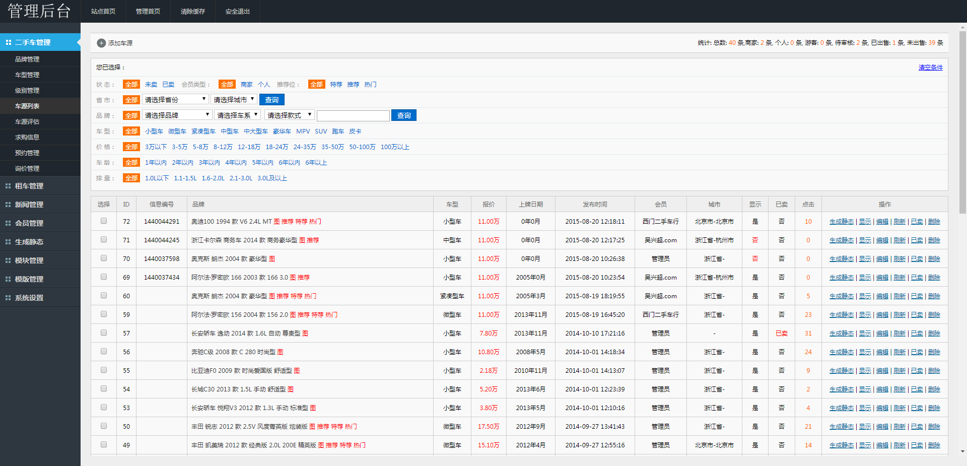
Task: Click the 查询 button in province row
Action: (272, 100)
